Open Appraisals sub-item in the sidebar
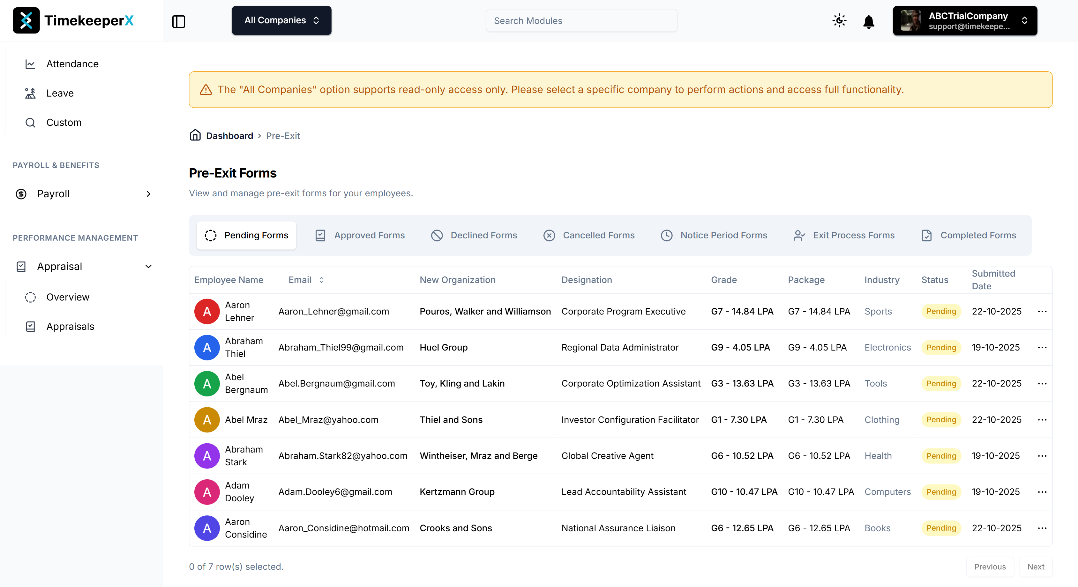Screen dimensions: 1078x587 (70, 326)
